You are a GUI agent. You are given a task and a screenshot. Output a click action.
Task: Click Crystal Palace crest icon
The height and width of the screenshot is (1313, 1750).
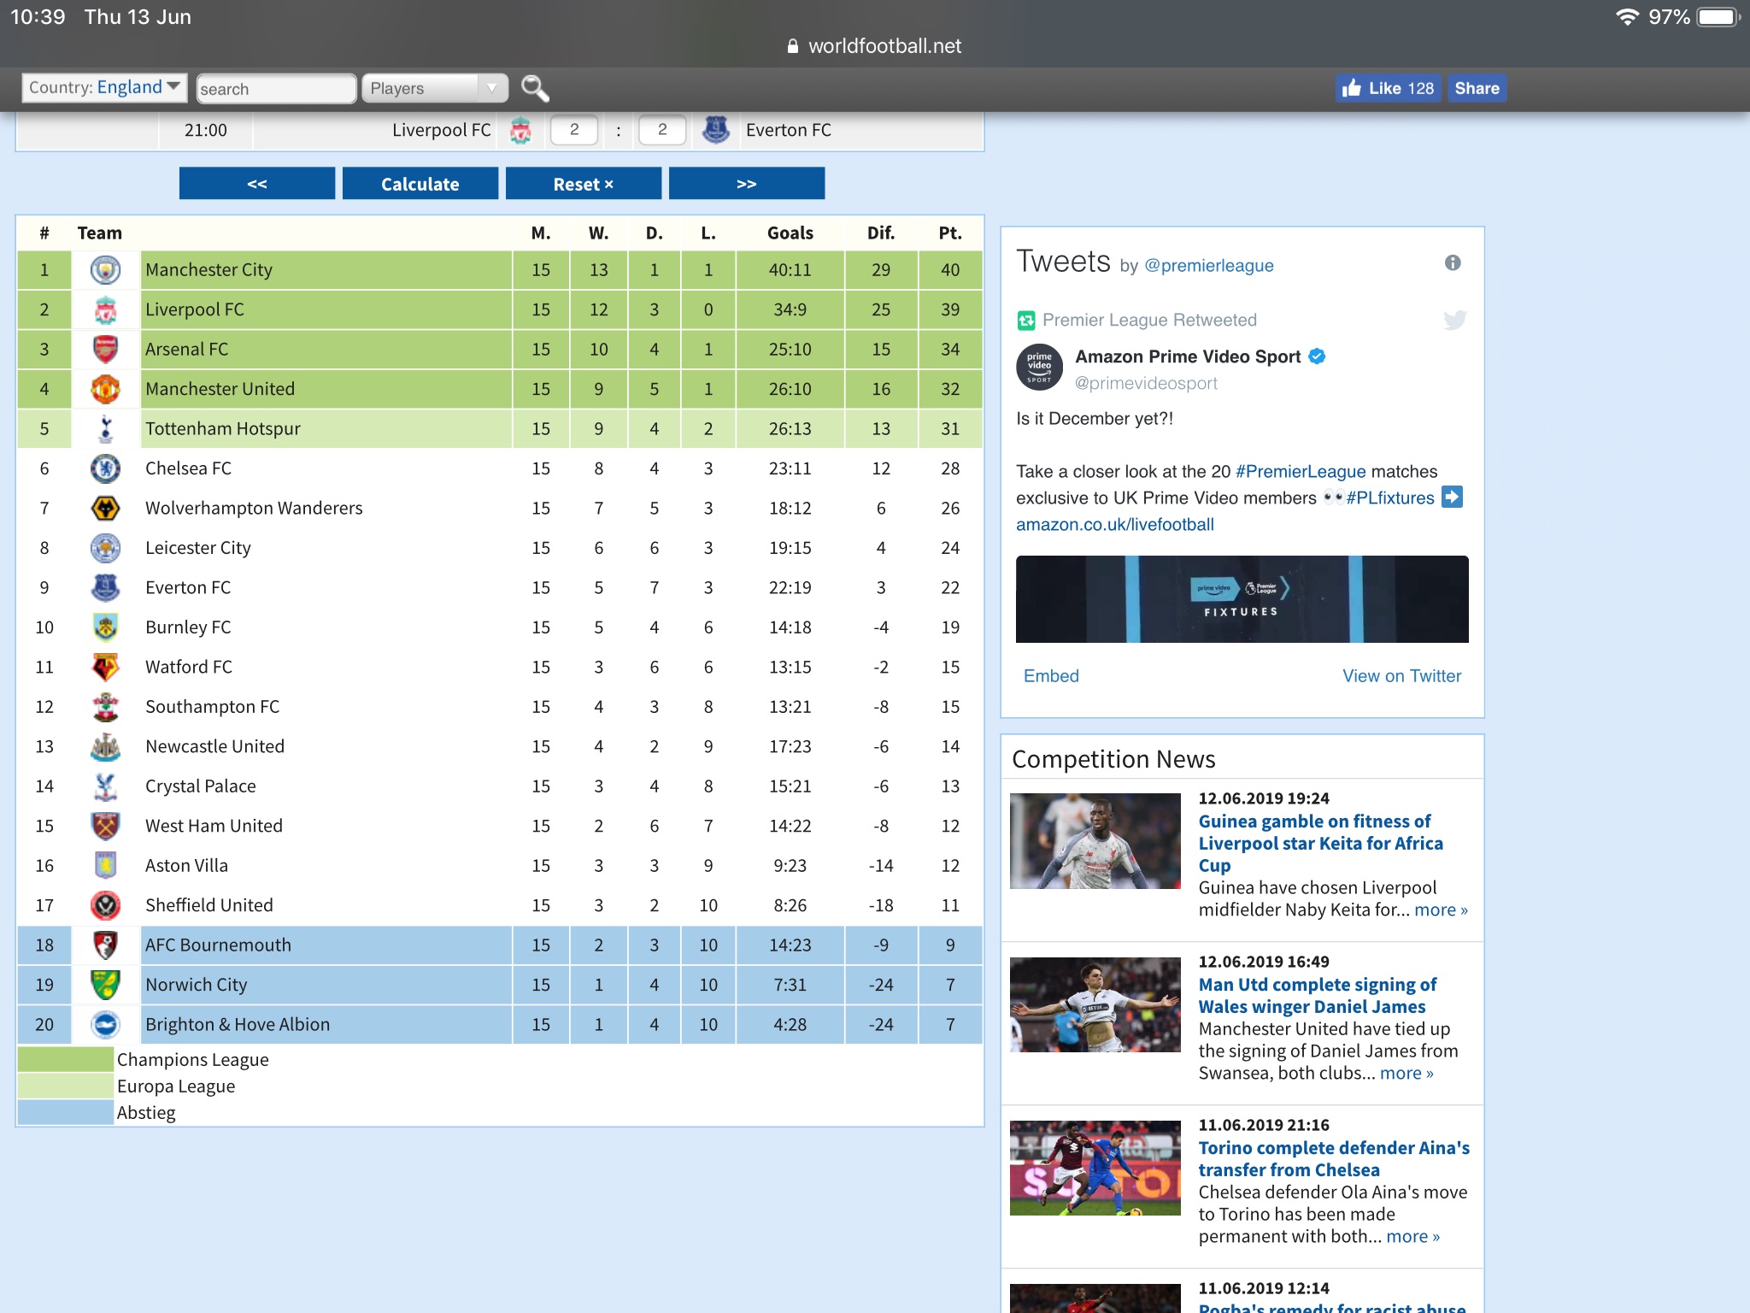click(x=105, y=786)
